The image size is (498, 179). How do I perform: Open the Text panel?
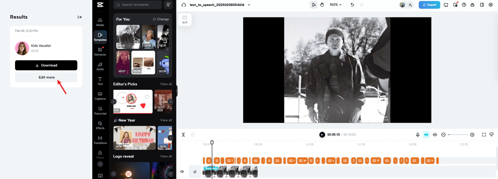tap(100, 81)
